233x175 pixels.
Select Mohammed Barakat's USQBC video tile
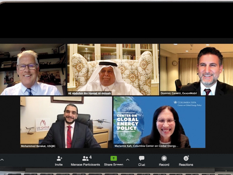click(x=66, y=122)
